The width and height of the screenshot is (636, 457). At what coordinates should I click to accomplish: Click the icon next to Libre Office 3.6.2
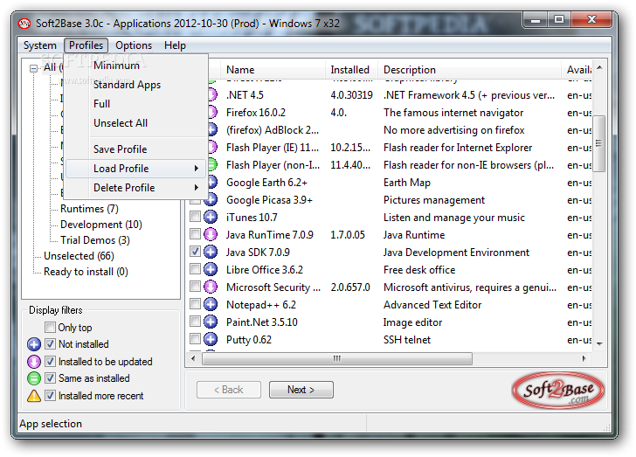click(210, 269)
